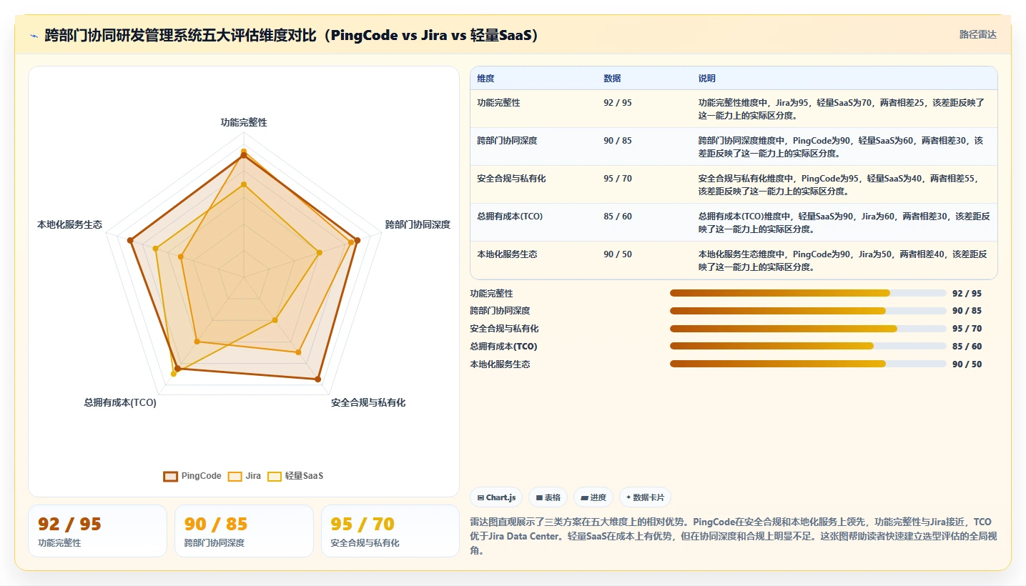
Task: Click the 安全合规与私有化 radar axis label
Action: click(368, 403)
